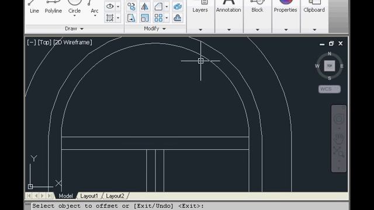This screenshot has width=374, height=210.
Task: Jump to the first layout tab arrow
Action: pos(29,196)
